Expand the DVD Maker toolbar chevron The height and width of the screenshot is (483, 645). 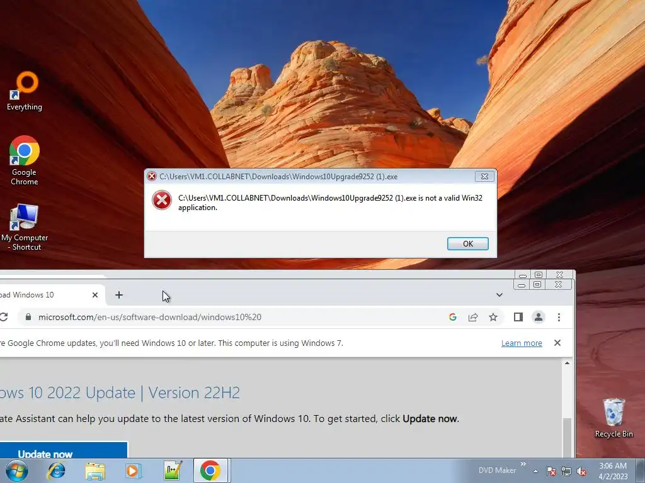[x=523, y=464]
